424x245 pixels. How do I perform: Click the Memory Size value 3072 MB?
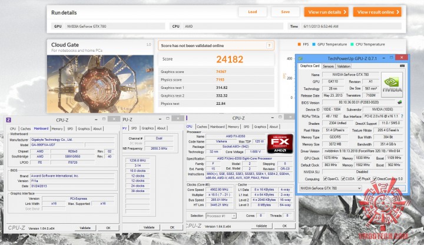point(335,144)
